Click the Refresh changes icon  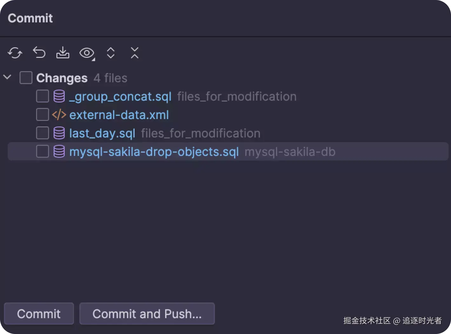coord(15,53)
